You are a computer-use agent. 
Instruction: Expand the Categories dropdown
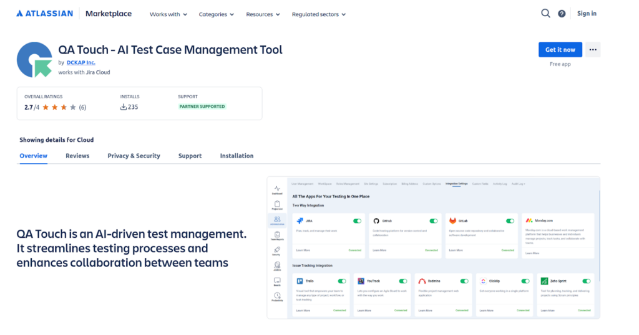(217, 14)
